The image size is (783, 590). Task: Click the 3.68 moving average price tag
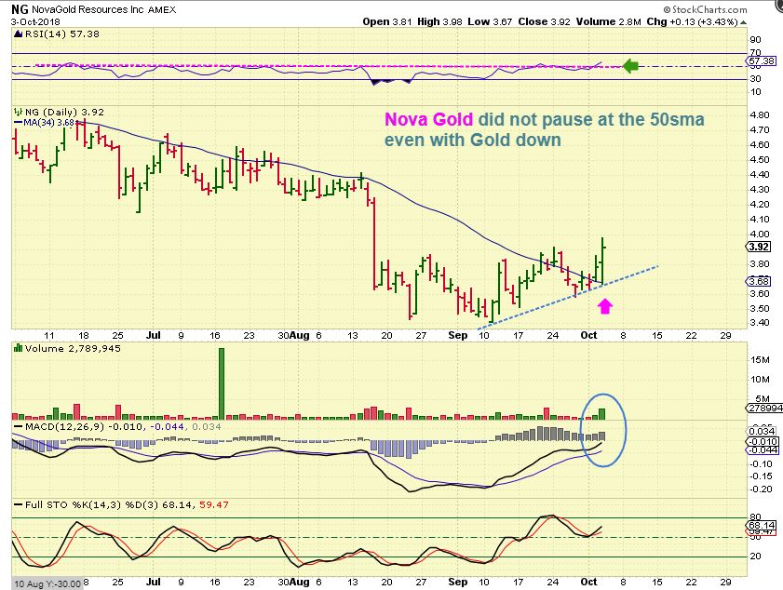(759, 282)
